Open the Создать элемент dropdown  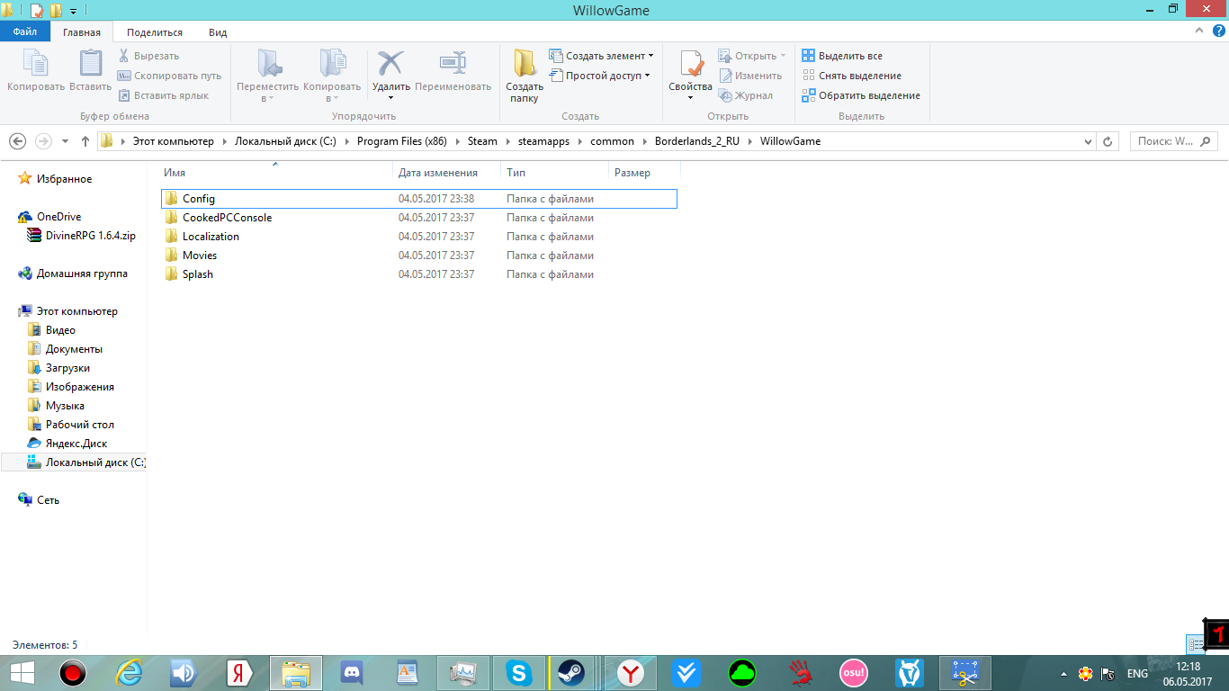click(x=601, y=56)
